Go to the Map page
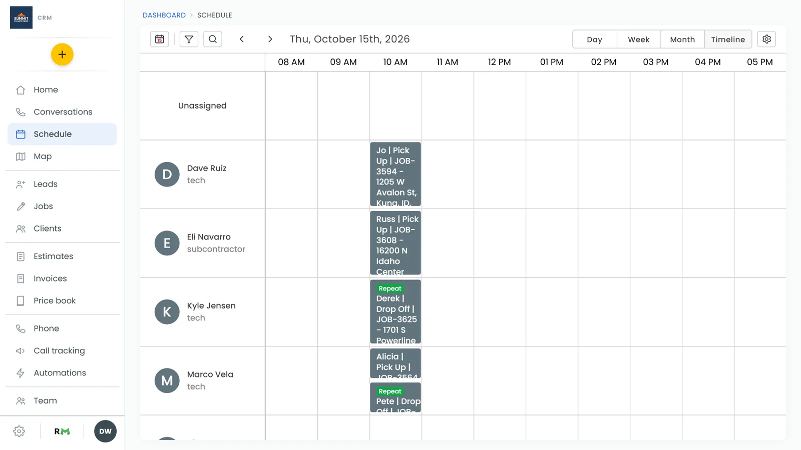The width and height of the screenshot is (801, 450). [62, 156]
